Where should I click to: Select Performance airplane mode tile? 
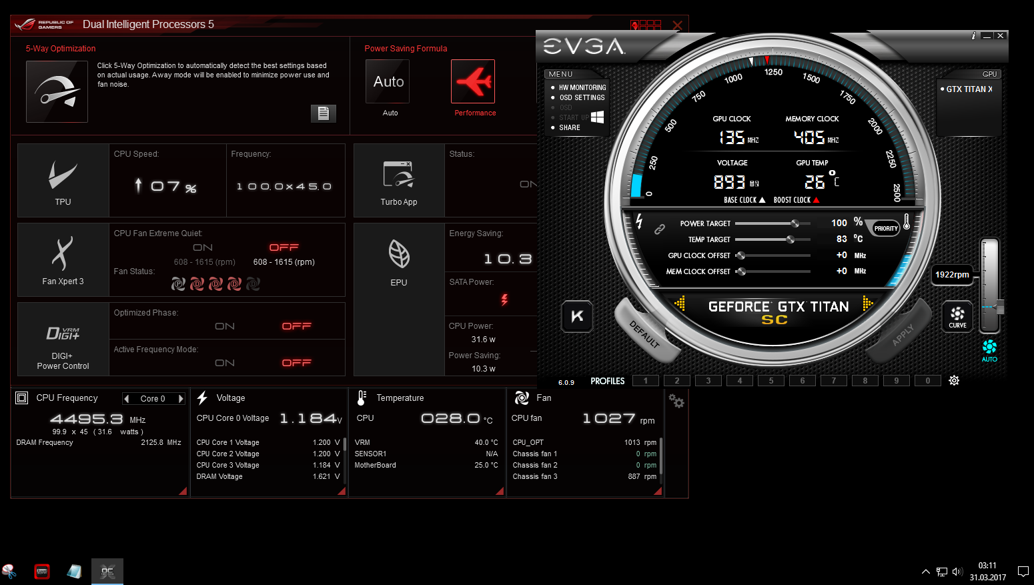click(473, 81)
